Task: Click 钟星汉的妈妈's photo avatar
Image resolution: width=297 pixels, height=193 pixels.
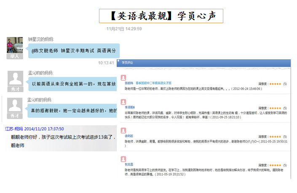Action: [15, 45]
